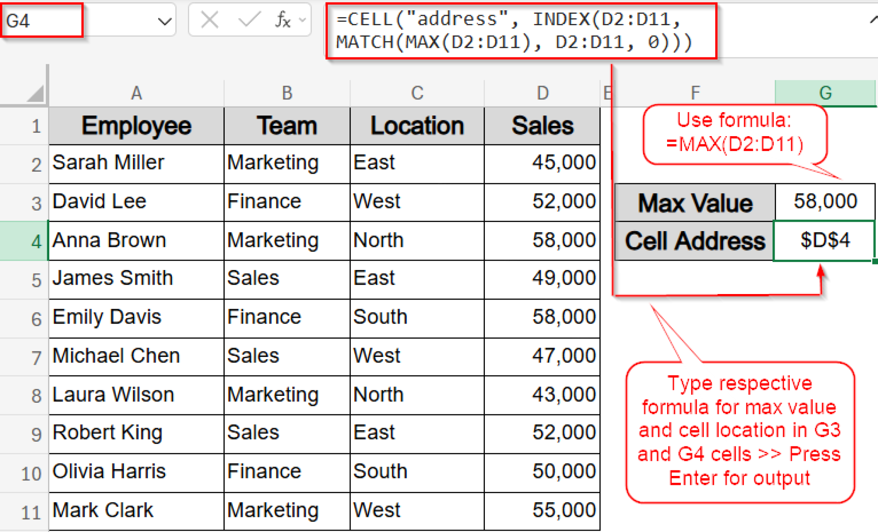
Task: Click the Sales header cell in D1
Action: [x=541, y=125]
